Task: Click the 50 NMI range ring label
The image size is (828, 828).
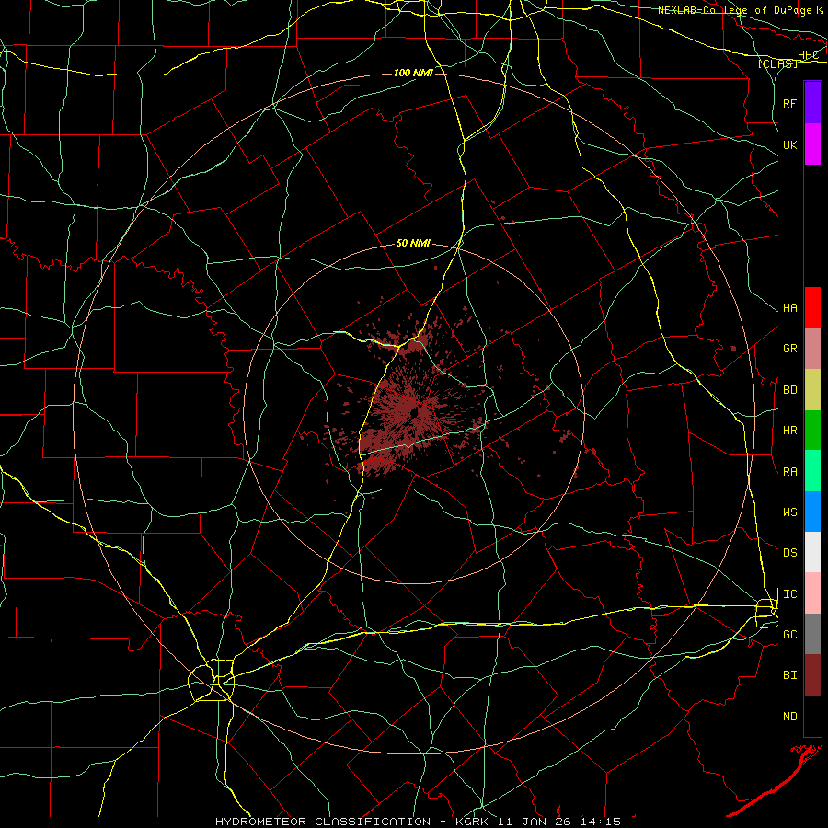Action: [x=413, y=243]
